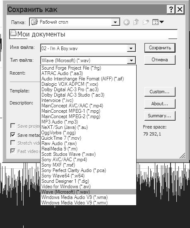Screen dimensions: 190x228
Task: Choose OggVorbis (*.ogg) format
Action: (88, 133)
